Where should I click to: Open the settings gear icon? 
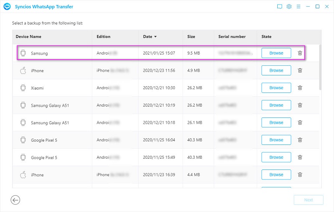tap(289, 7)
